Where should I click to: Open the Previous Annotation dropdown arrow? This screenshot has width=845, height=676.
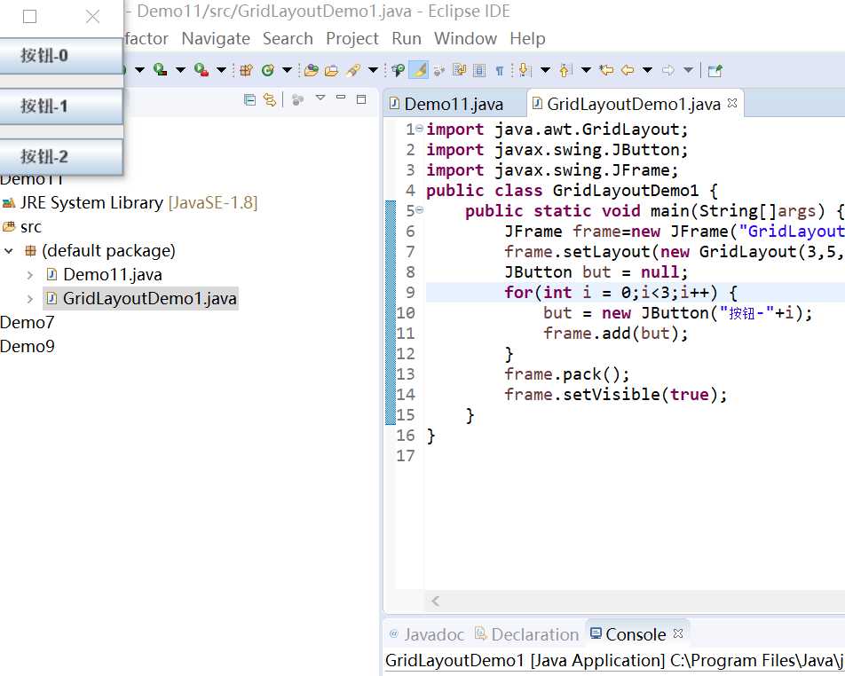click(587, 70)
